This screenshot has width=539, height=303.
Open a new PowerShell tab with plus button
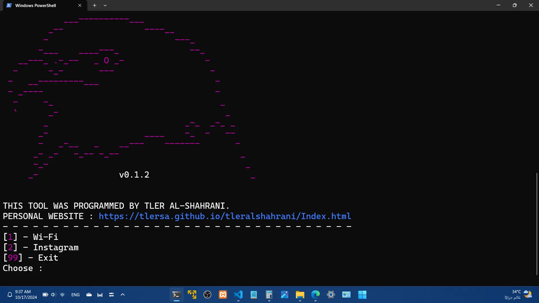coord(95,5)
